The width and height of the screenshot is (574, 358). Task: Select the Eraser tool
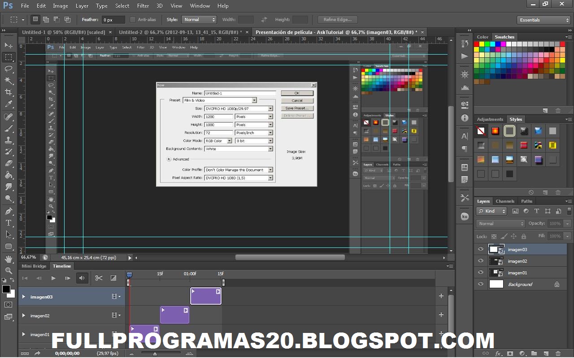coord(9,163)
